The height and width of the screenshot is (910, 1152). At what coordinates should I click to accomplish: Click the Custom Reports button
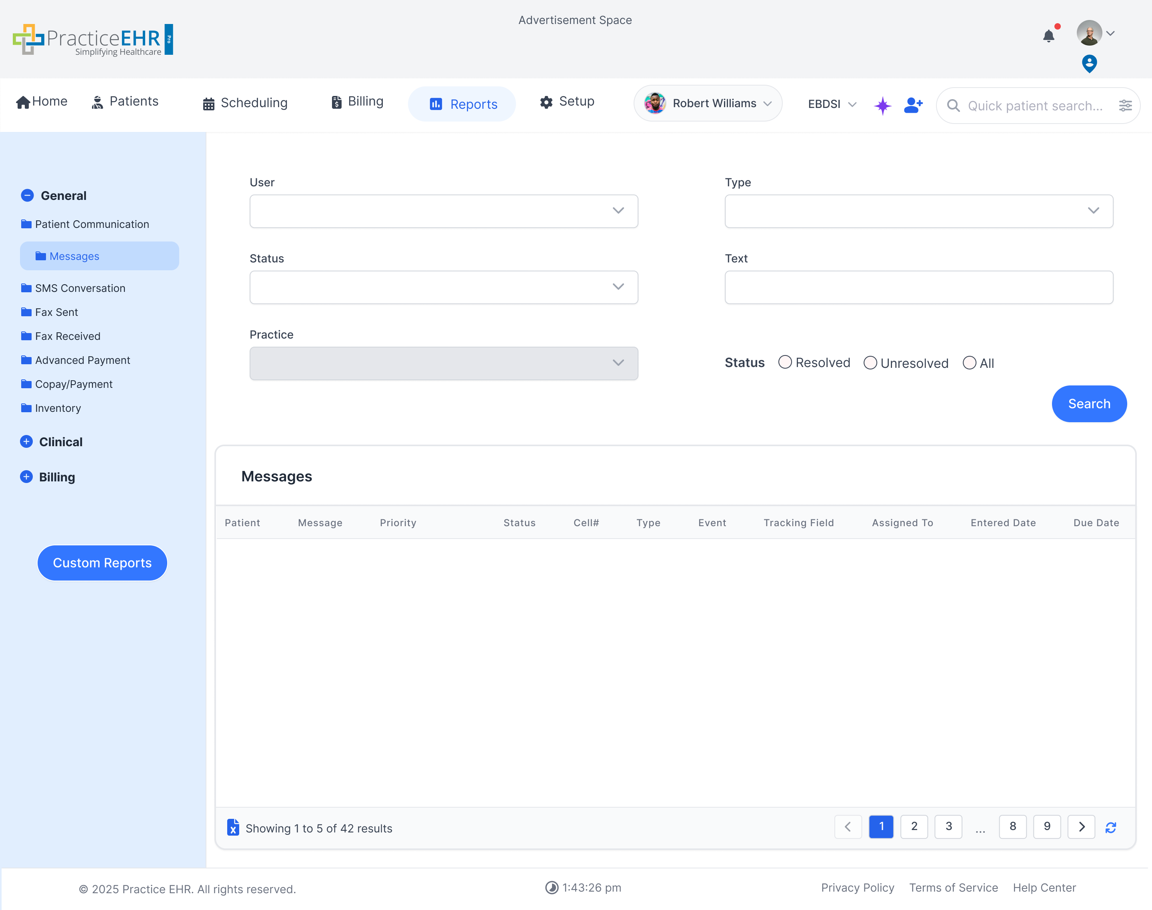[102, 563]
